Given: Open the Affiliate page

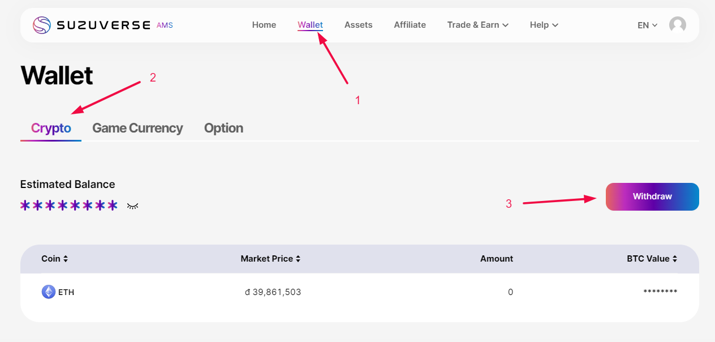Looking at the screenshot, I should click(410, 25).
